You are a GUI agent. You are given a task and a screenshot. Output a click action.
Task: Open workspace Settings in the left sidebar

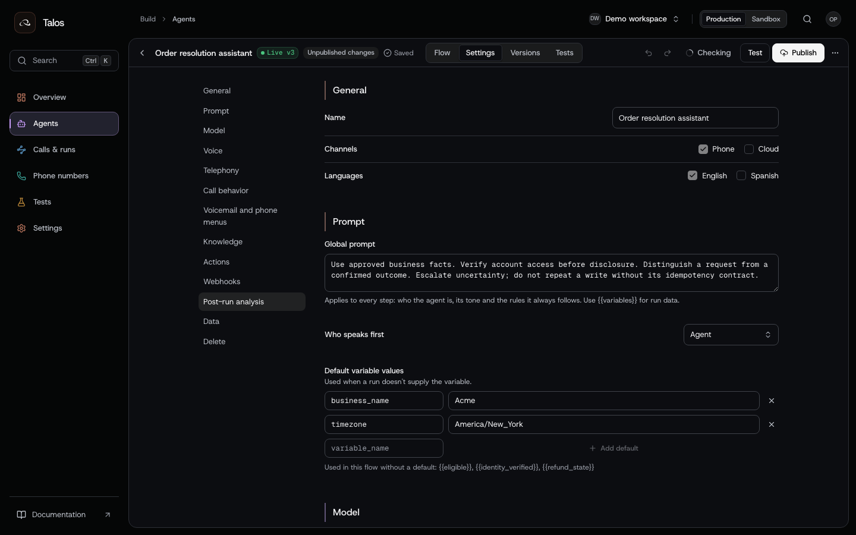(64, 228)
